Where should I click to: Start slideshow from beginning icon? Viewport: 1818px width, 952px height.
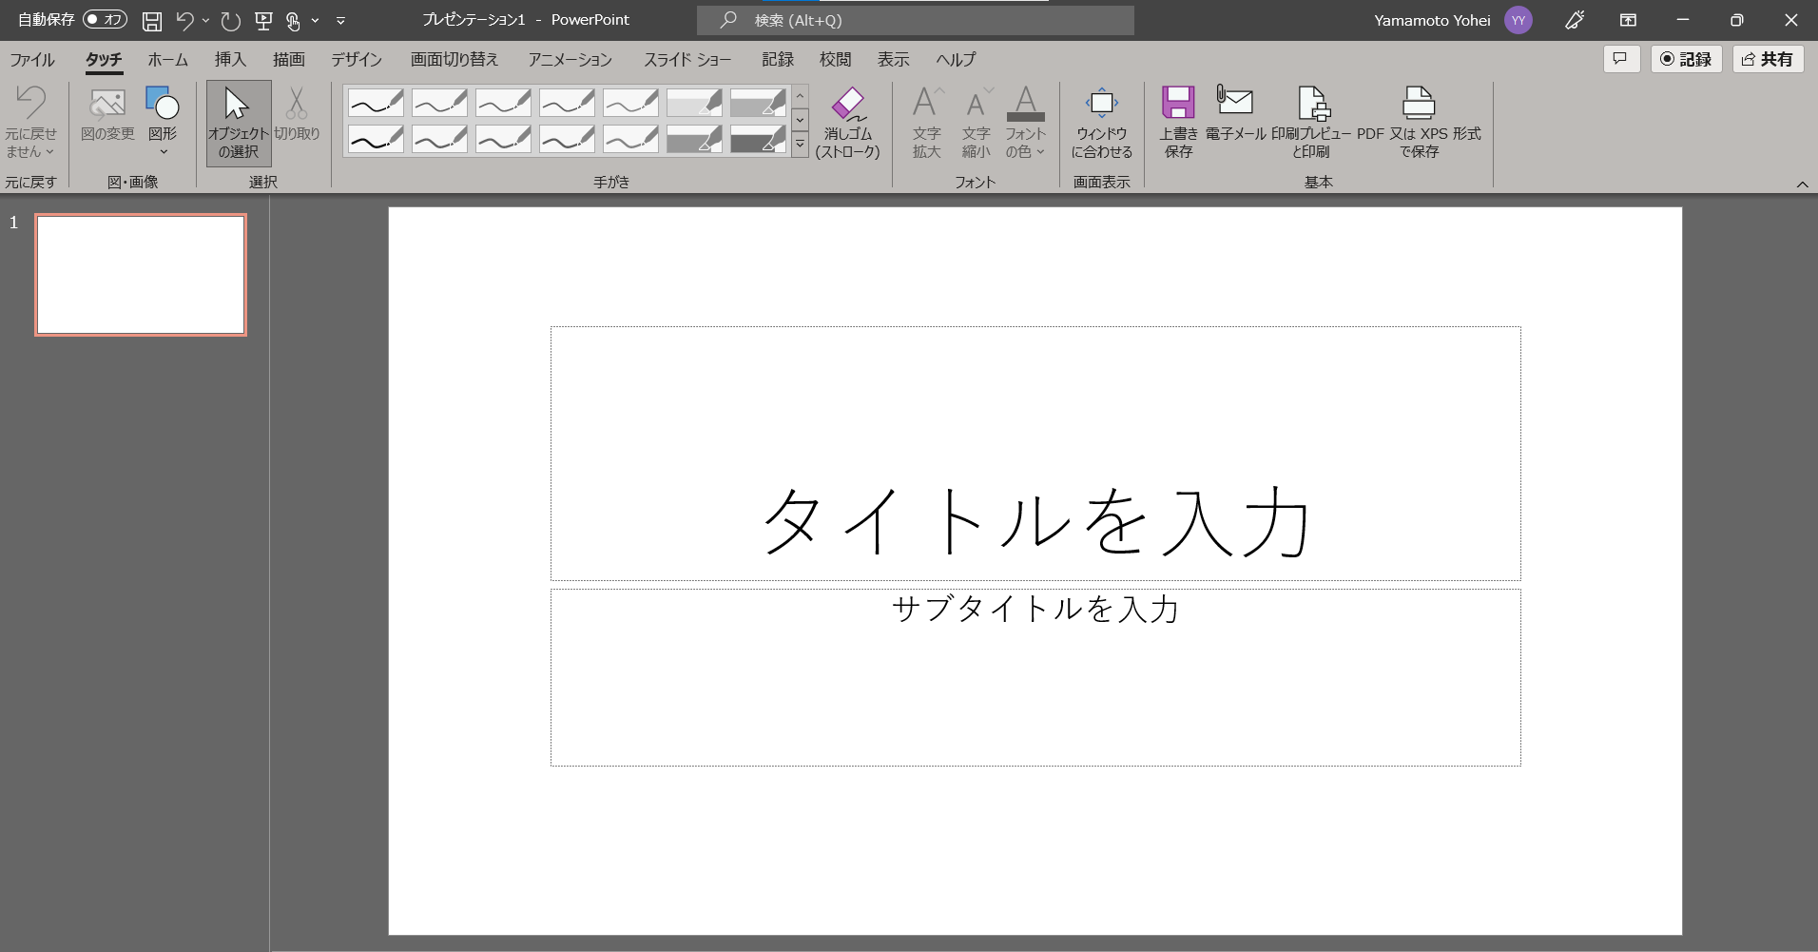[263, 20]
